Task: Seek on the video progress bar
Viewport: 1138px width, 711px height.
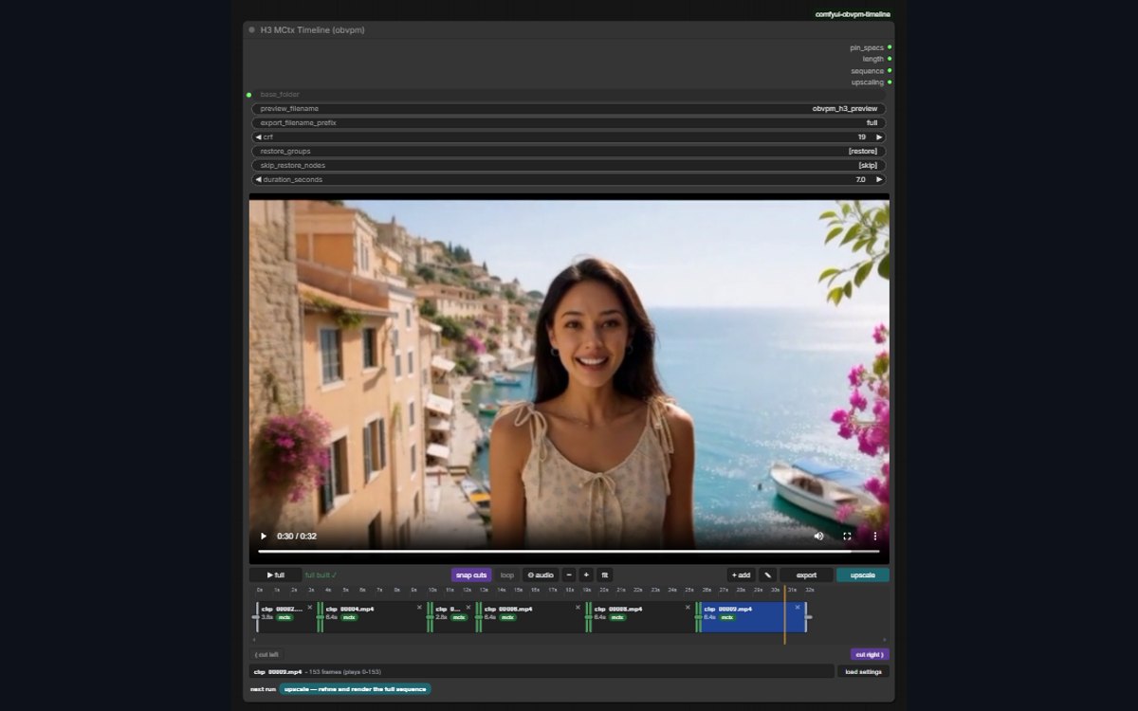Action: [569, 551]
